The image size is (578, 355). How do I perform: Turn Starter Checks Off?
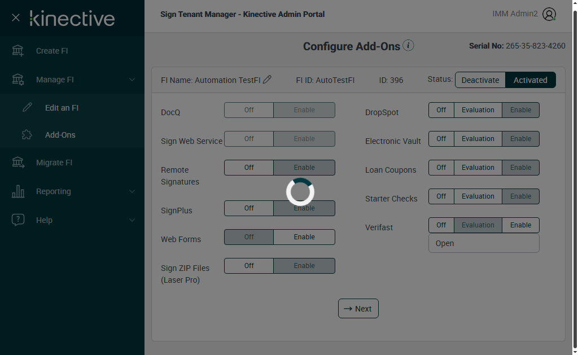pyautogui.click(x=441, y=196)
